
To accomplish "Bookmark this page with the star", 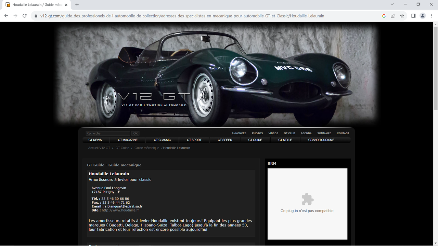I will pos(402,16).
